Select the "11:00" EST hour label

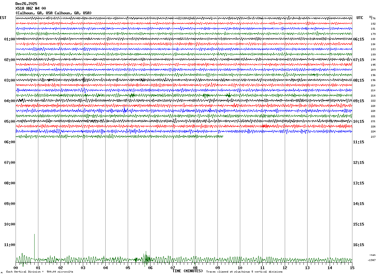click(x=9, y=245)
